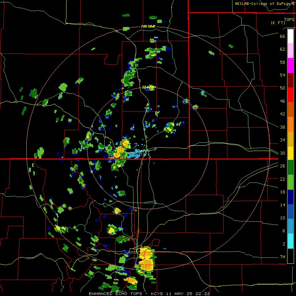Select the sky blue legend swatch
This screenshot has height=296, width=296.
click(x=290, y=226)
